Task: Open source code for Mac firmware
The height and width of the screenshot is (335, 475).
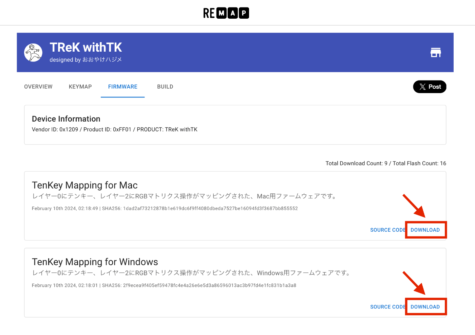Action: click(x=387, y=230)
